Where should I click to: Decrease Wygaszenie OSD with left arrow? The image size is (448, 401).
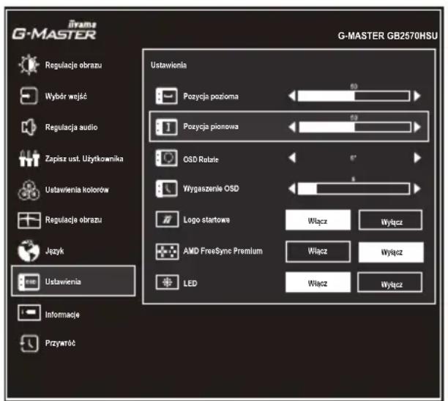point(292,189)
